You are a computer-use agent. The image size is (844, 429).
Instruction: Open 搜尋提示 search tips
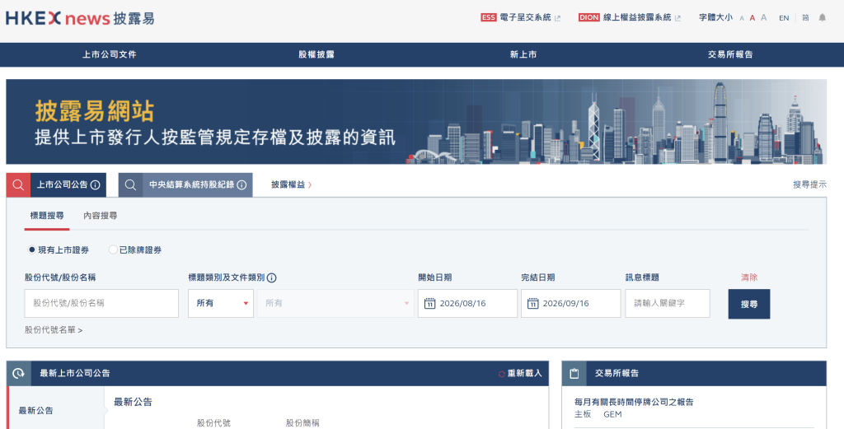tap(809, 184)
